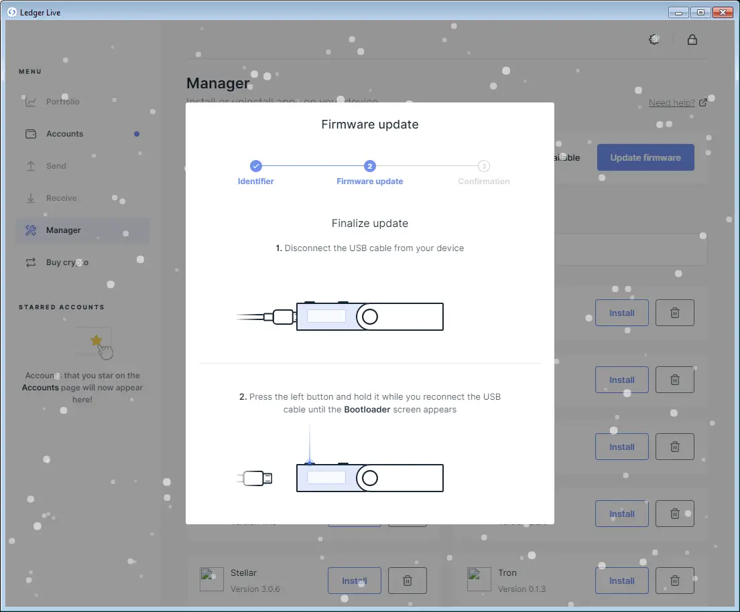Select Send in the sidebar menu
The image size is (740, 612).
tap(56, 166)
